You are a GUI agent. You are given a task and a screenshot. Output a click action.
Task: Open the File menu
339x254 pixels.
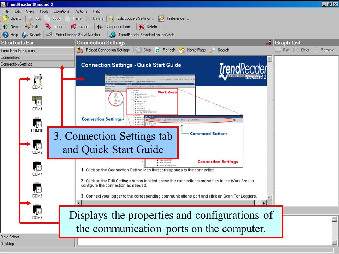[x=6, y=11]
